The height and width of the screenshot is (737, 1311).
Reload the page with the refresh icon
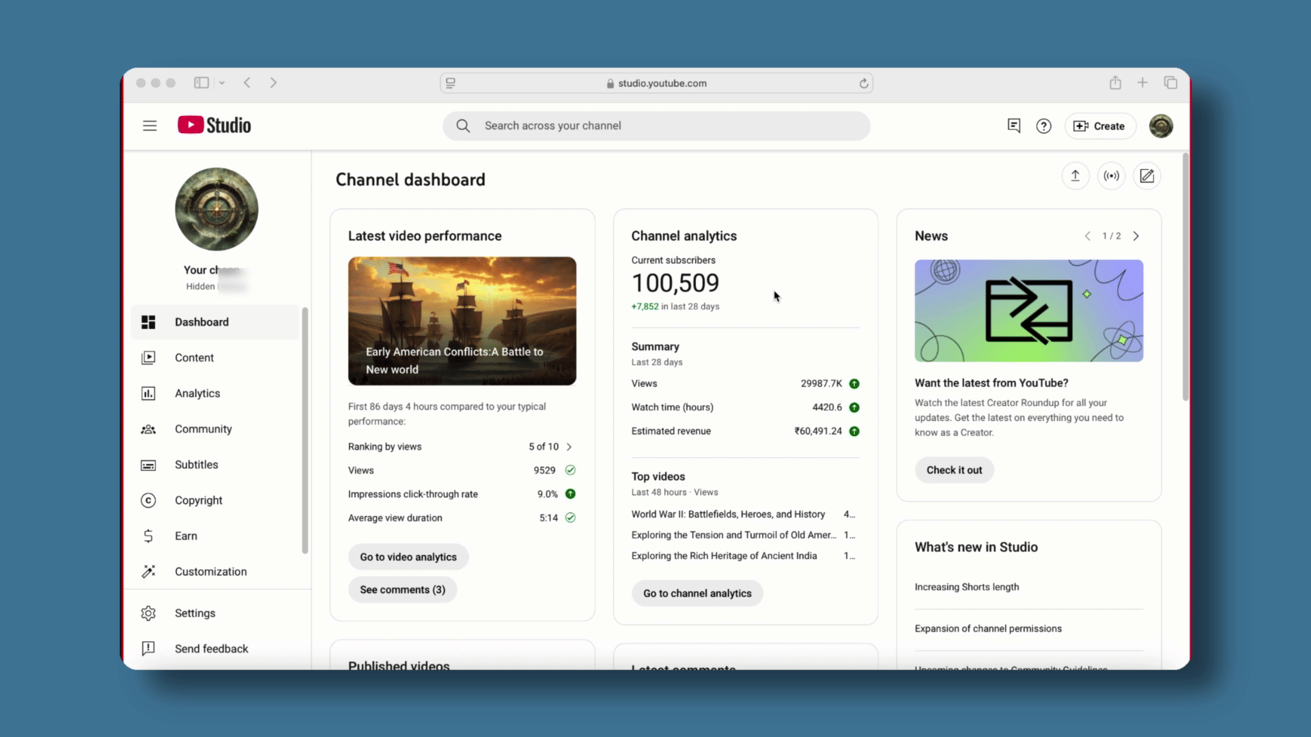tap(864, 83)
